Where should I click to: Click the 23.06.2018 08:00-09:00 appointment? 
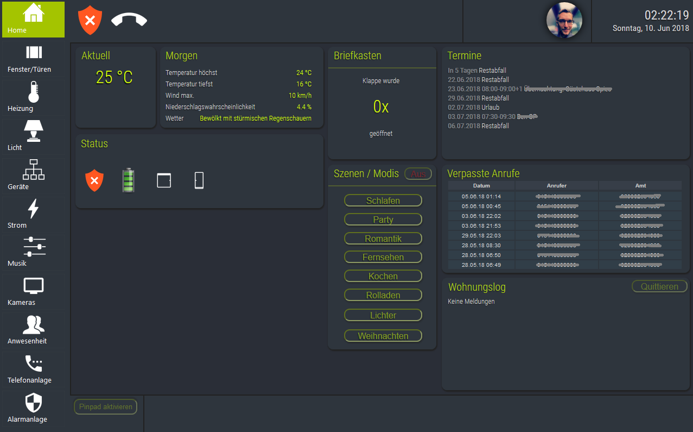click(530, 89)
